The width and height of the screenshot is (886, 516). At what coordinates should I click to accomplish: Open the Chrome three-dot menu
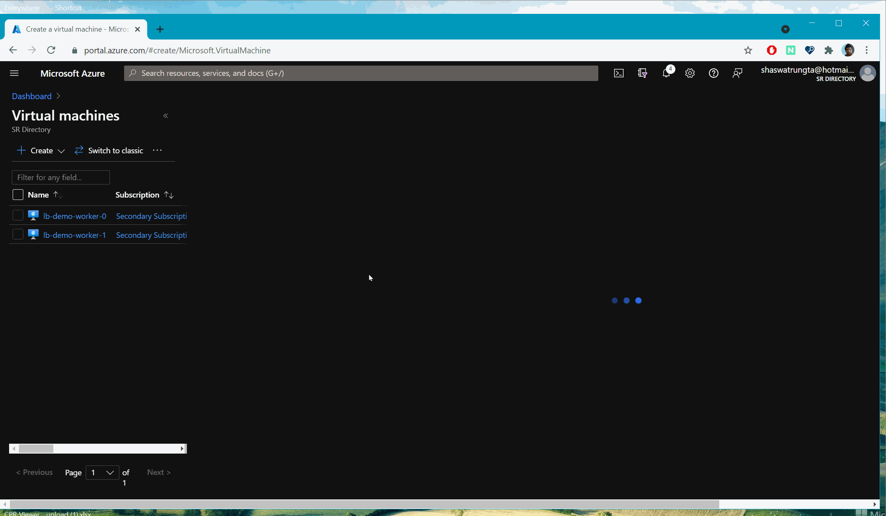point(867,50)
